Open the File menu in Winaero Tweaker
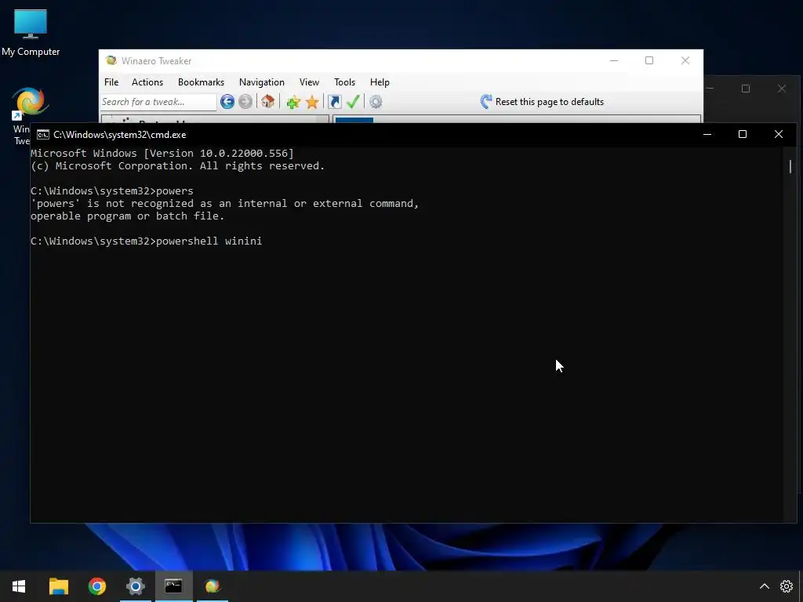 tap(111, 82)
